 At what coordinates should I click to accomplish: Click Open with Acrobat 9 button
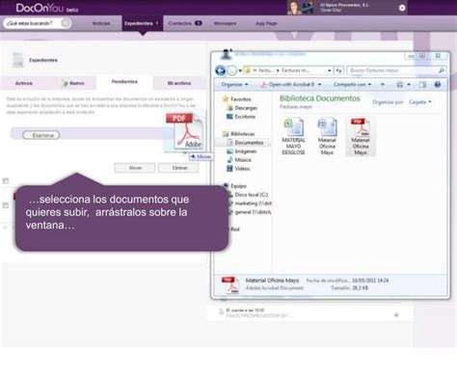(x=287, y=85)
